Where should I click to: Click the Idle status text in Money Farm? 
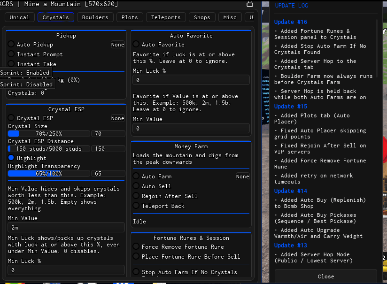coord(139,222)
